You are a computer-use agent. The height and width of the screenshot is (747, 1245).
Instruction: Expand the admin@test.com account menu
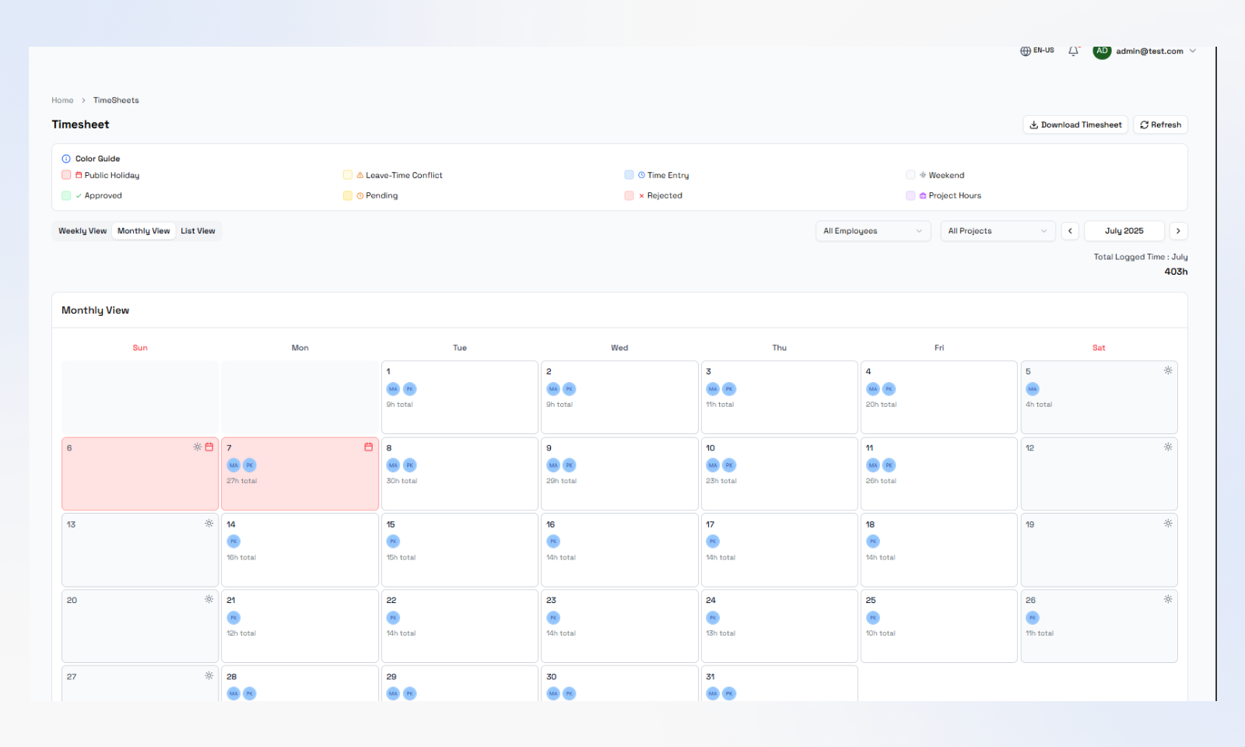(x=1192, y=51)
